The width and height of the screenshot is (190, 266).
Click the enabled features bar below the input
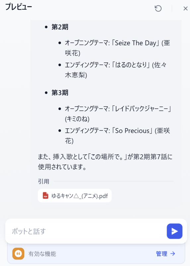(96, 254)
